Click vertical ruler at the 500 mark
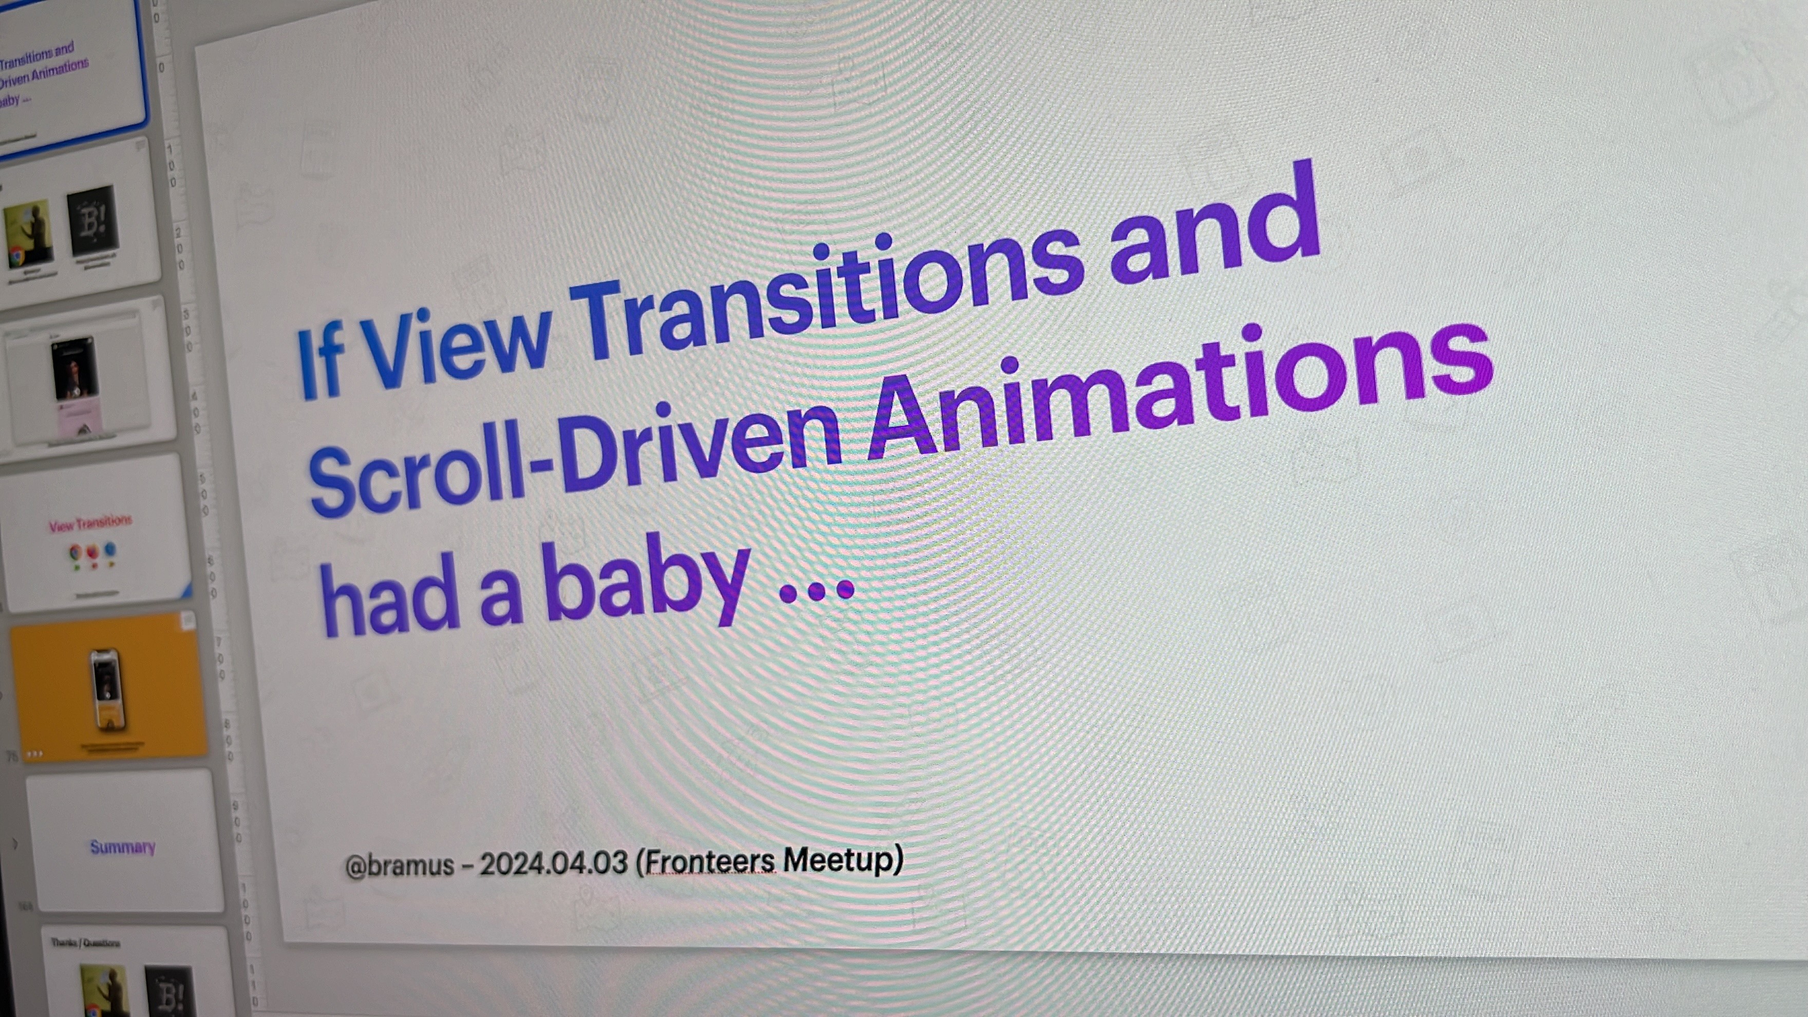 (x=203, y=495)
